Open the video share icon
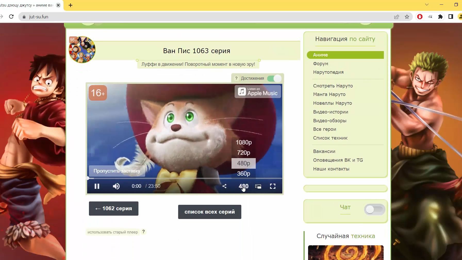 (x=224, y=186)
